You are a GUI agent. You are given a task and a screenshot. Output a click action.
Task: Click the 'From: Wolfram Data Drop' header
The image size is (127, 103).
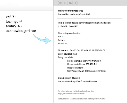click(71, 11)
